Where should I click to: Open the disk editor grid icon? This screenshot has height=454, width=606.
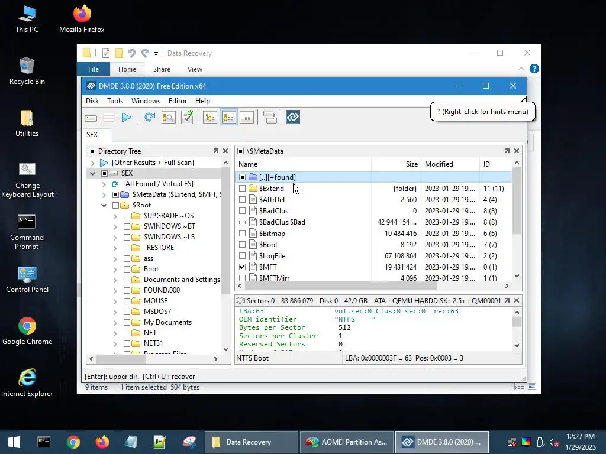click(x=247, y=118)
